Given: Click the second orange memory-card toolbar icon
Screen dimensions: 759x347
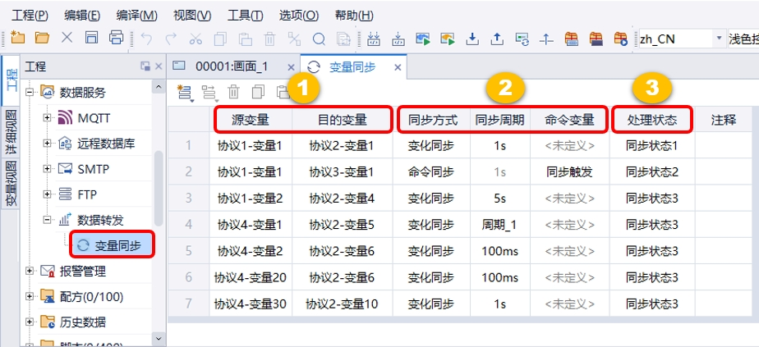Looking at the screenshot, I should (596, 39).
